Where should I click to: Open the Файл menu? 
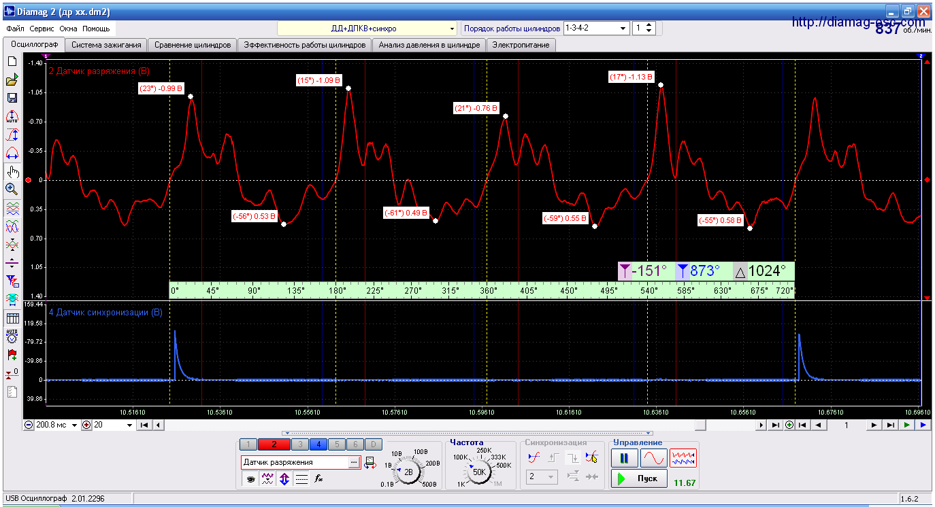[15, 29]
